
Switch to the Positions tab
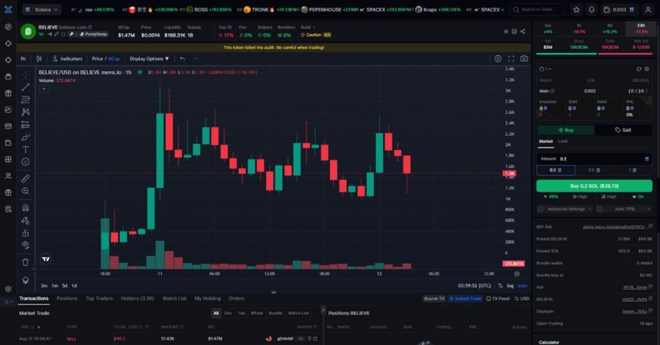(67, 299)
